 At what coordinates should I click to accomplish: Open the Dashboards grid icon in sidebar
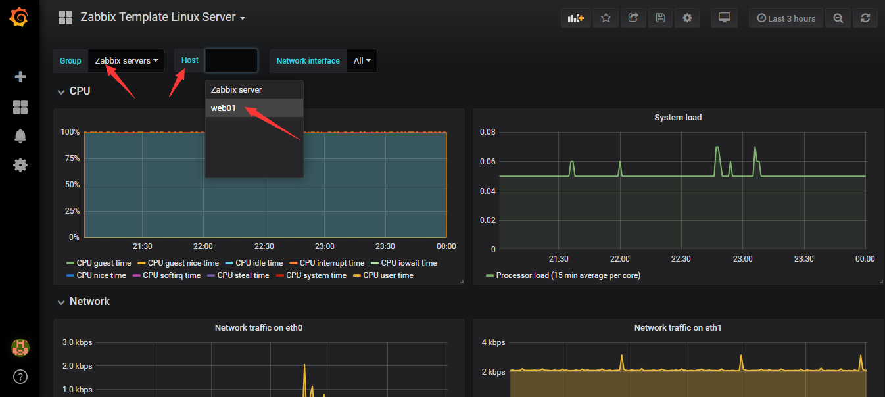pos(20,107)
